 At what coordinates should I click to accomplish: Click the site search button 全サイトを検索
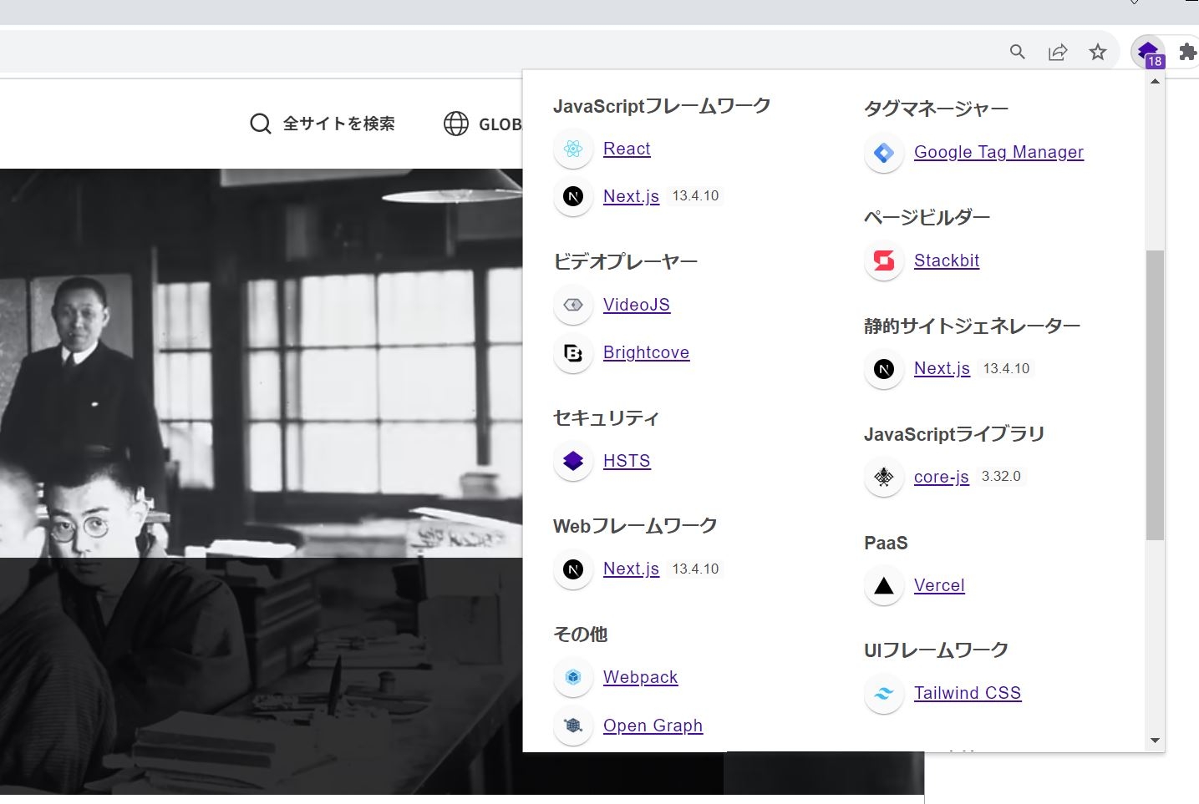point(323,124)
